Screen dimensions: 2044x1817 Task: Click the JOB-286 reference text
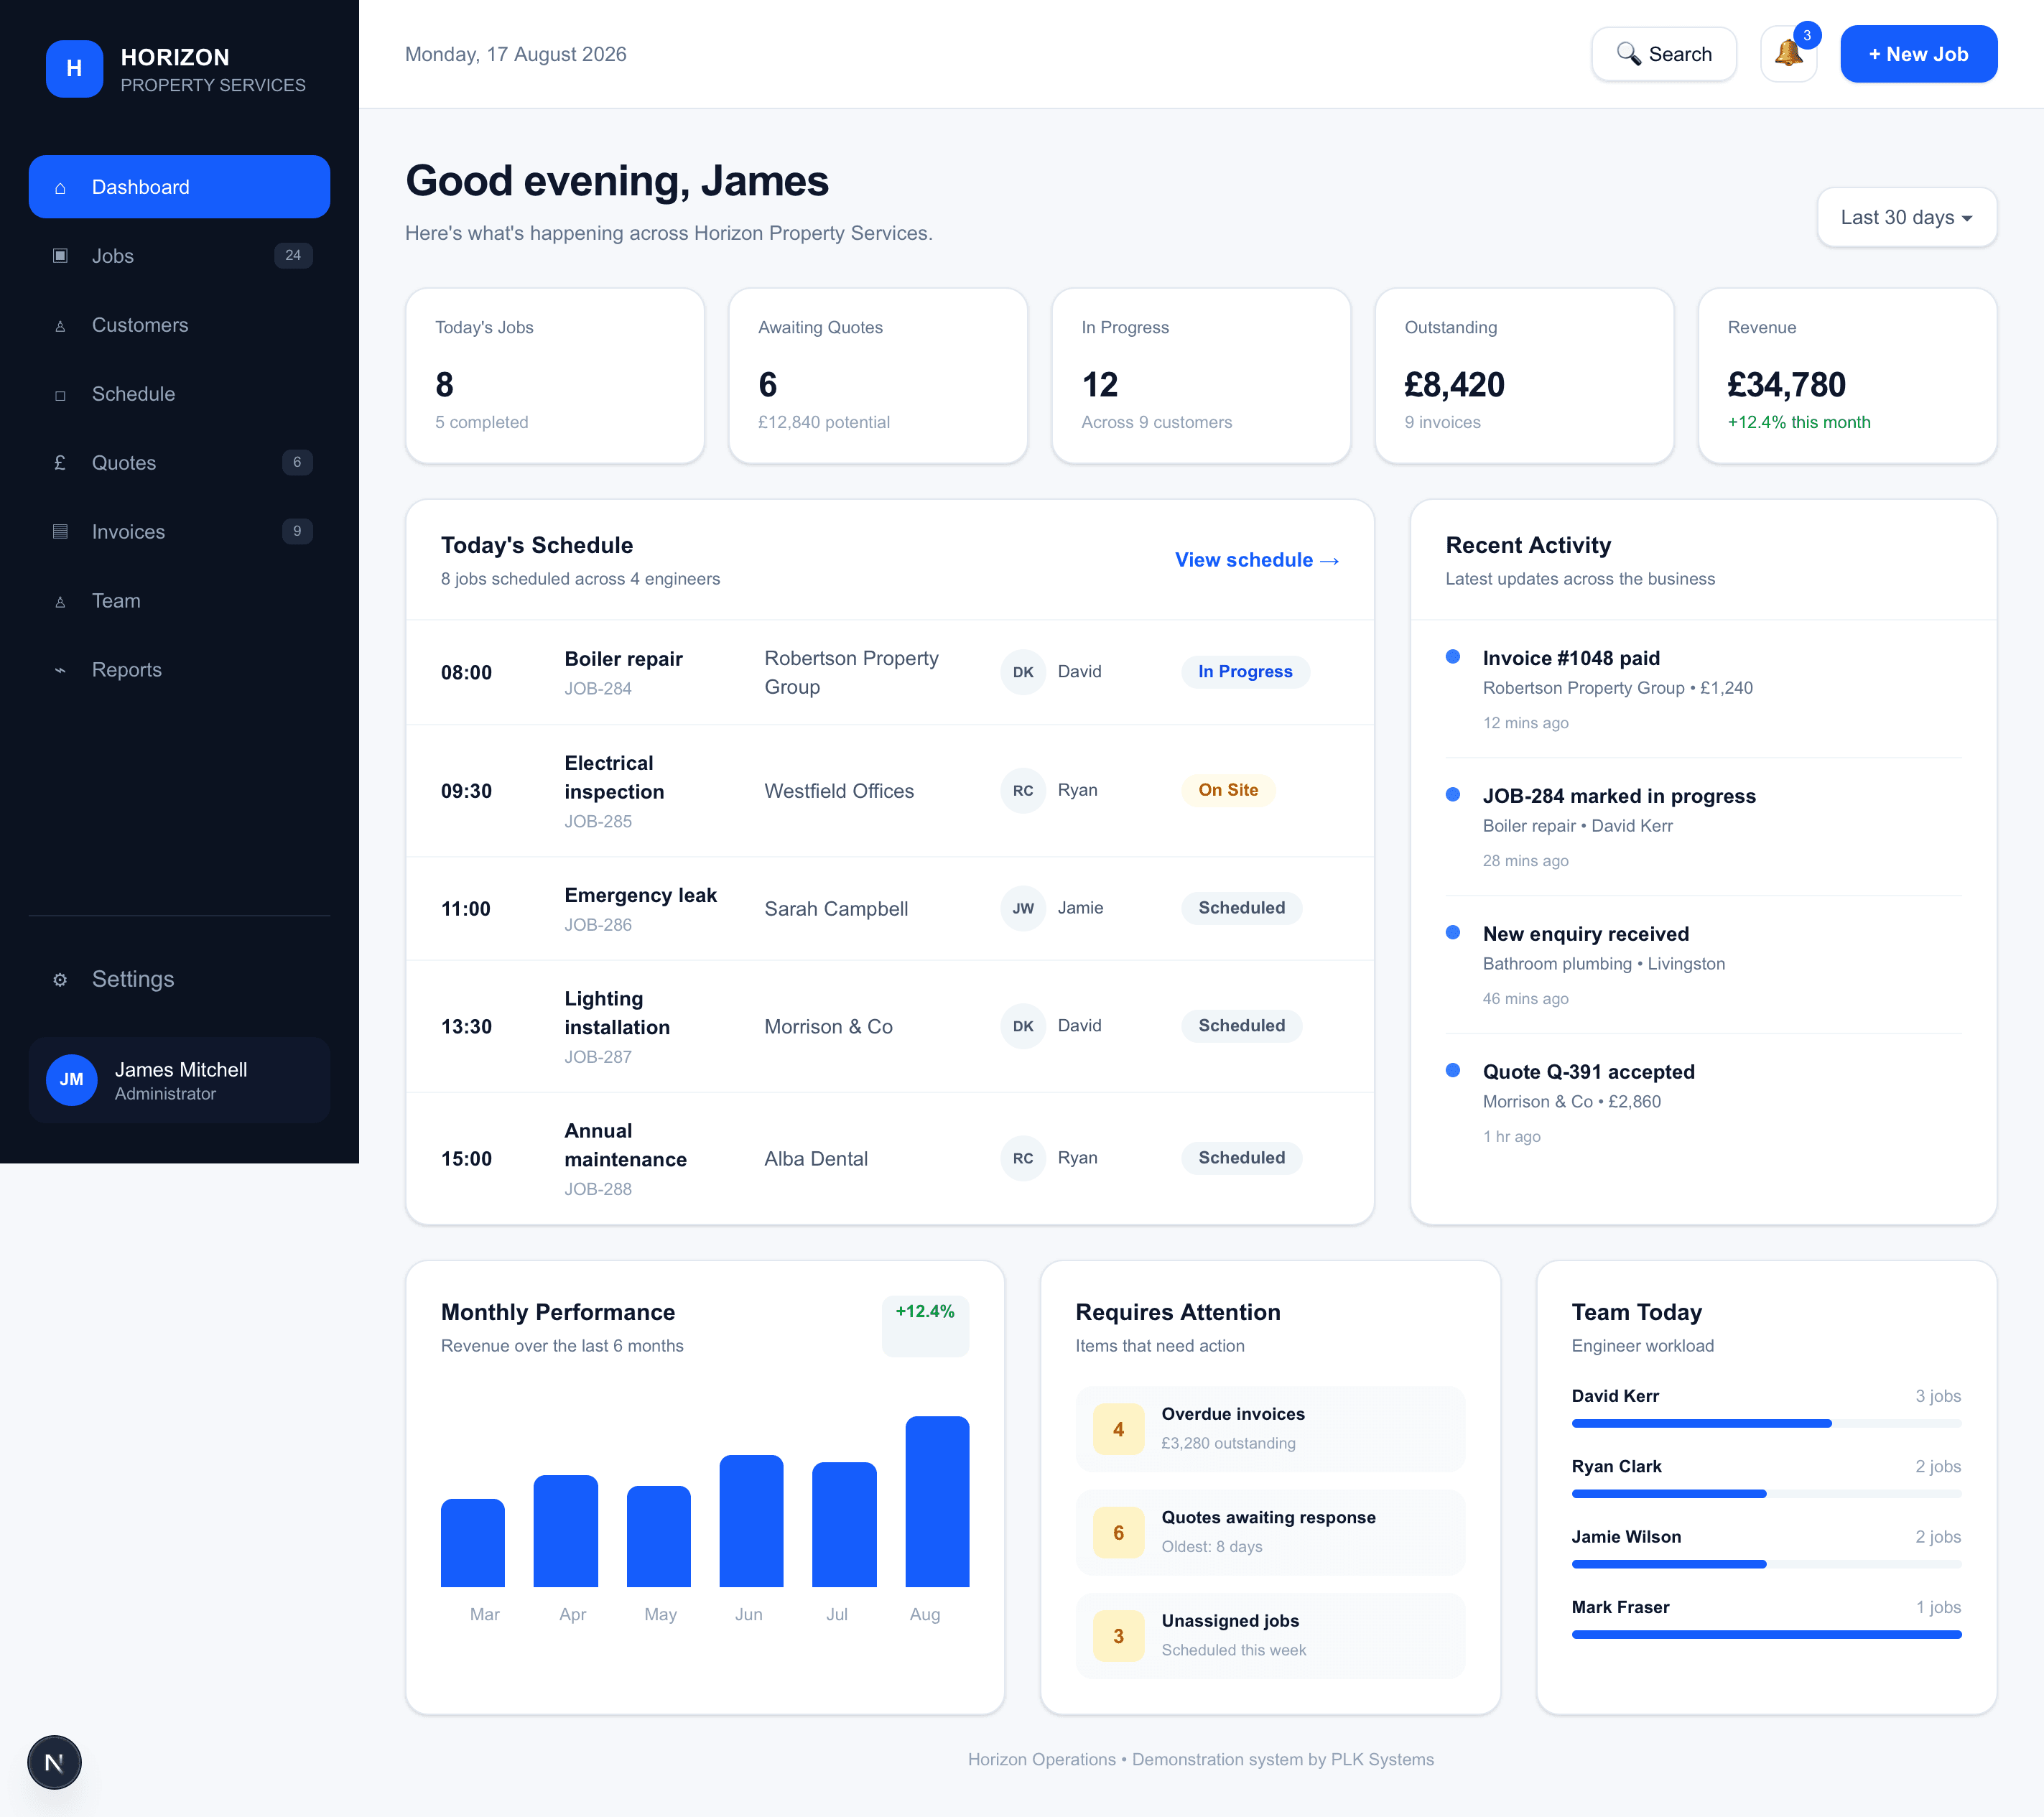point(598,924)
